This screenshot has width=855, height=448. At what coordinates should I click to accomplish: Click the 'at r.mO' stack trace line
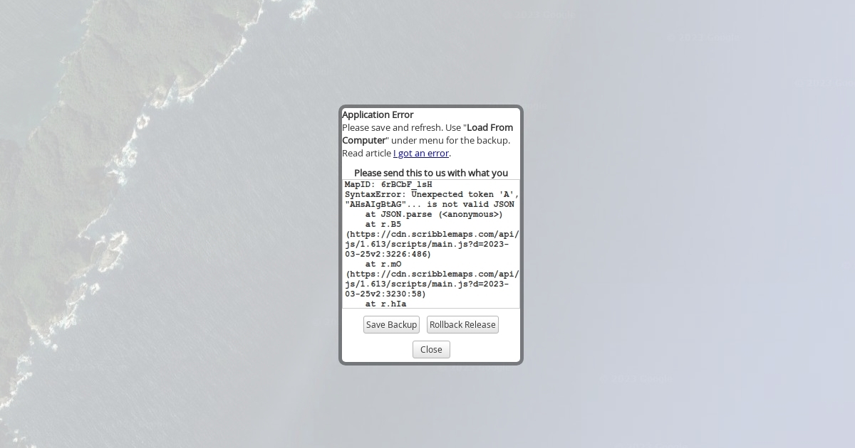383,264
